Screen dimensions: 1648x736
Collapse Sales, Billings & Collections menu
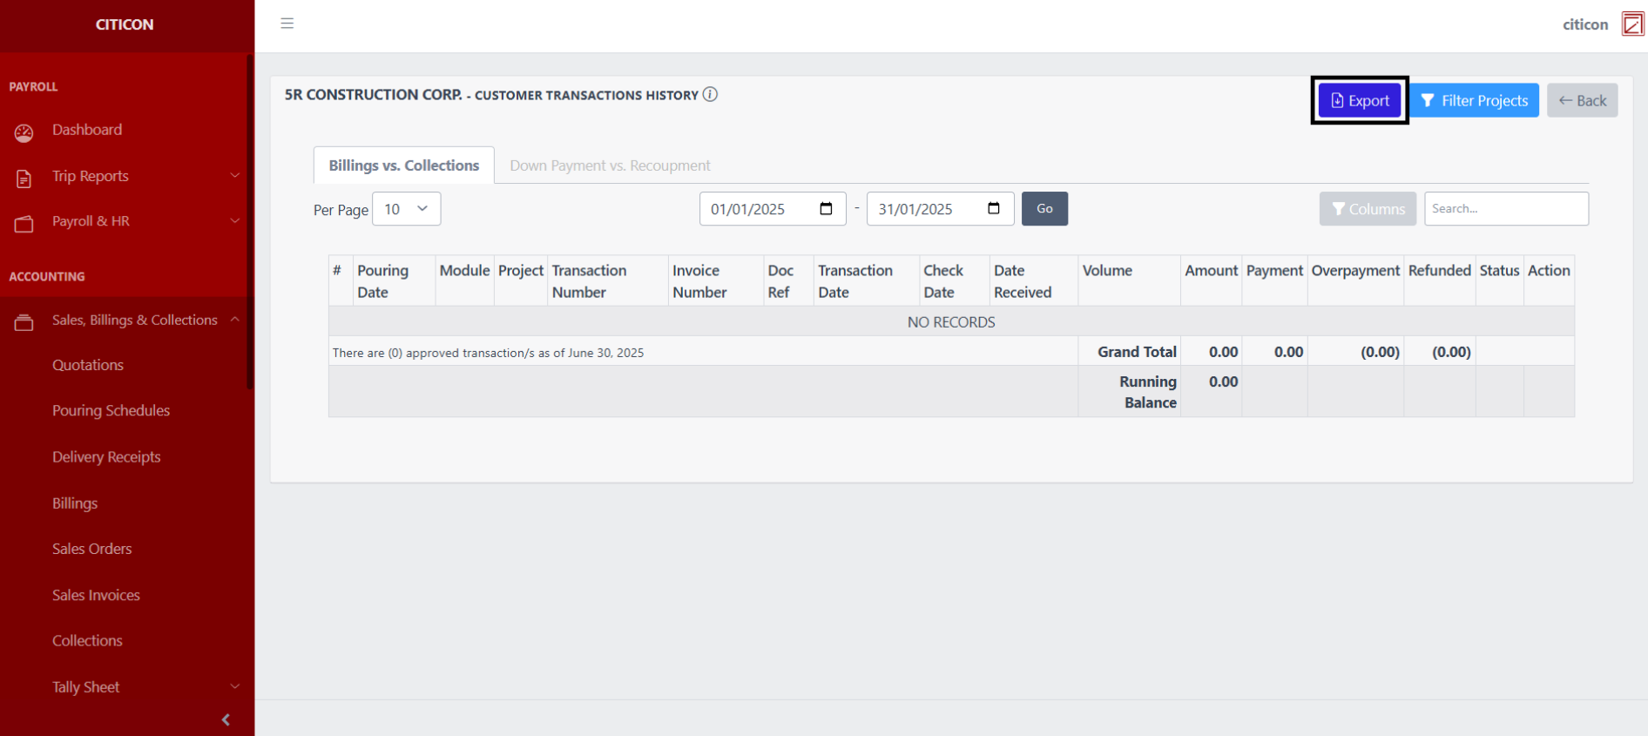(x=234, y=320)
